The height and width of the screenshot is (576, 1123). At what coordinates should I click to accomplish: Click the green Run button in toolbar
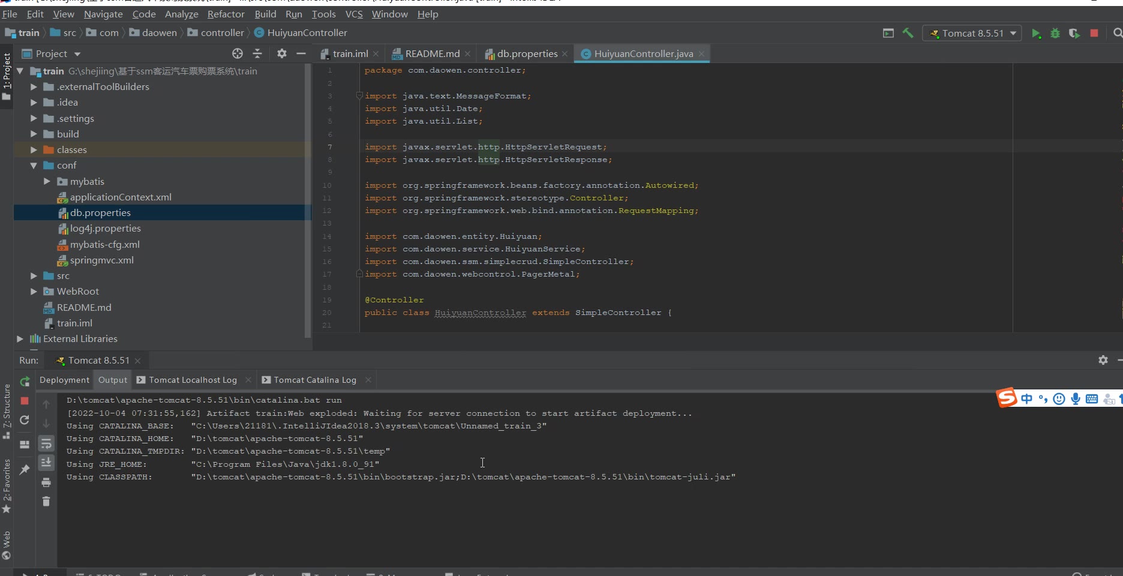(x=1036, y=34)
